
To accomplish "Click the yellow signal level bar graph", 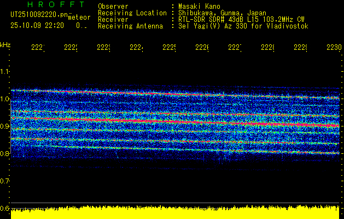I will pyautogui.click(x=175, y=212).
